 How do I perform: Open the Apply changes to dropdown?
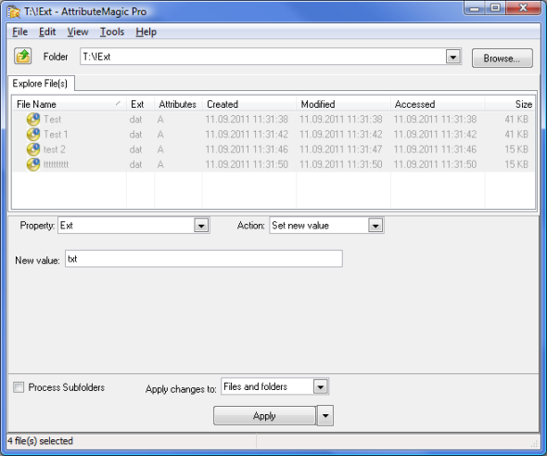320,387
